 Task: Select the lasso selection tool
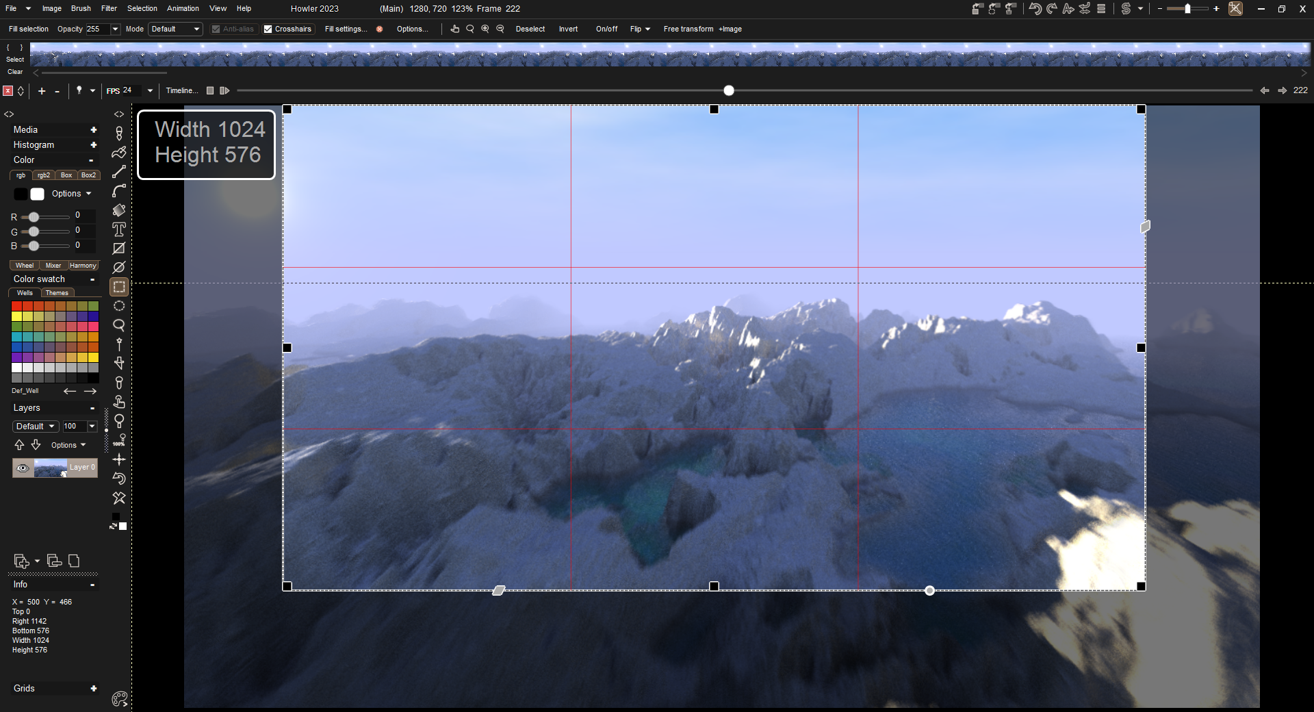tap(119, 325)
